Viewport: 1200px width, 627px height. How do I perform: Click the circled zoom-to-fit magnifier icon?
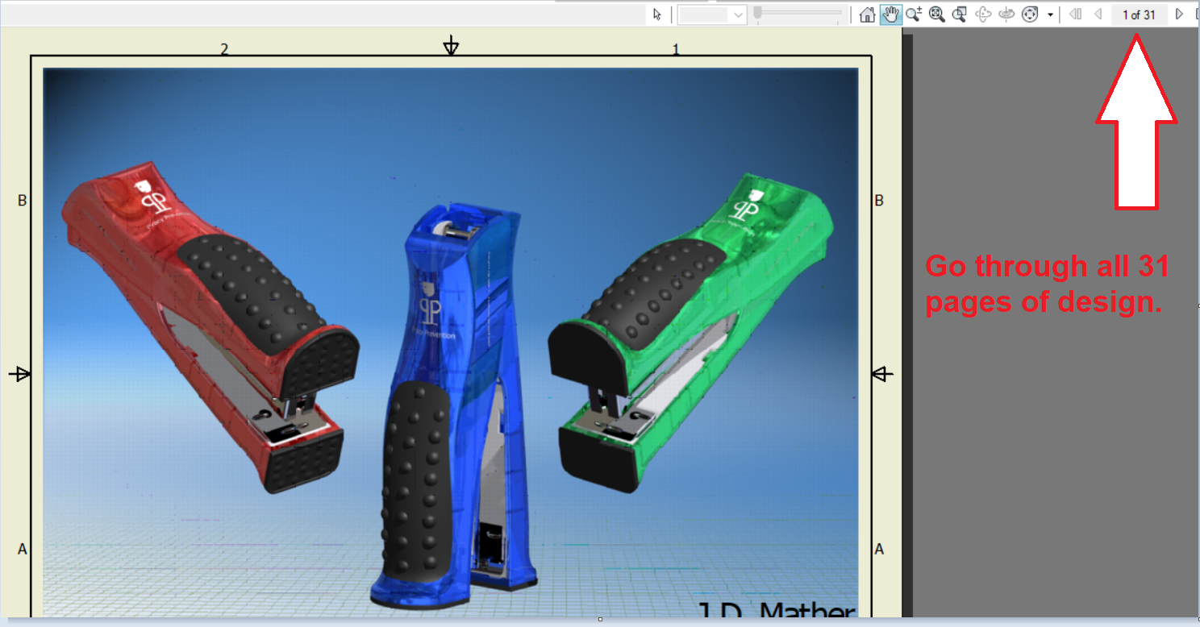click(x=936, y=14)
